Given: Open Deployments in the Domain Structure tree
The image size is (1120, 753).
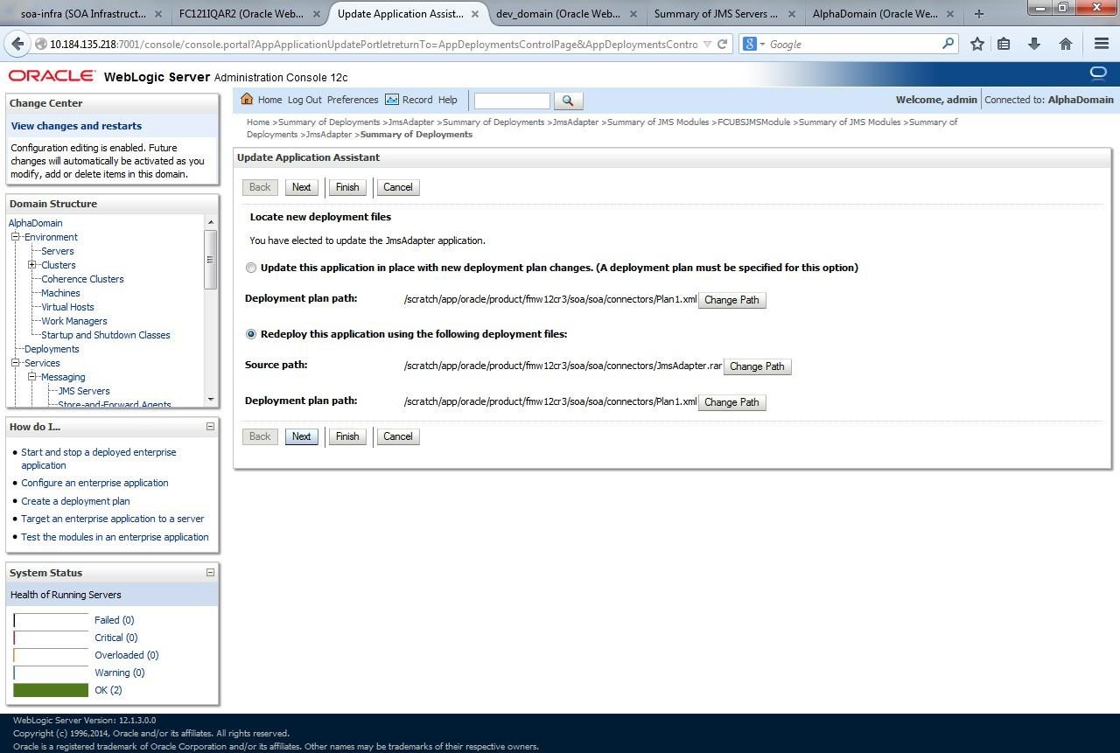Looking at the screenshot, I should [52, 349].
